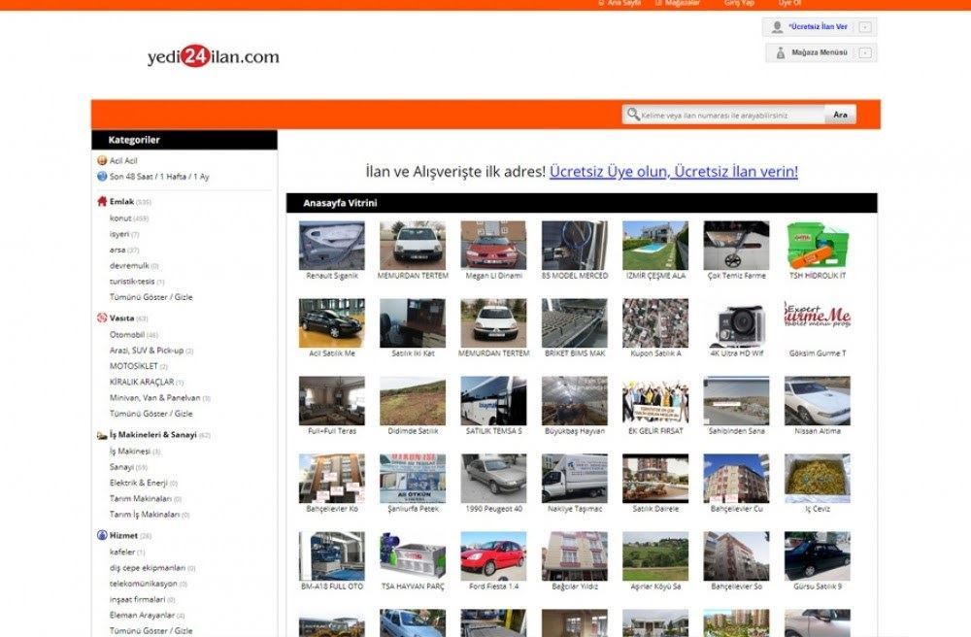Open the İZMİR ÇEŞME ALA listing thumbnail
This screenshot has height=637, width=971.
coord(655,246)
